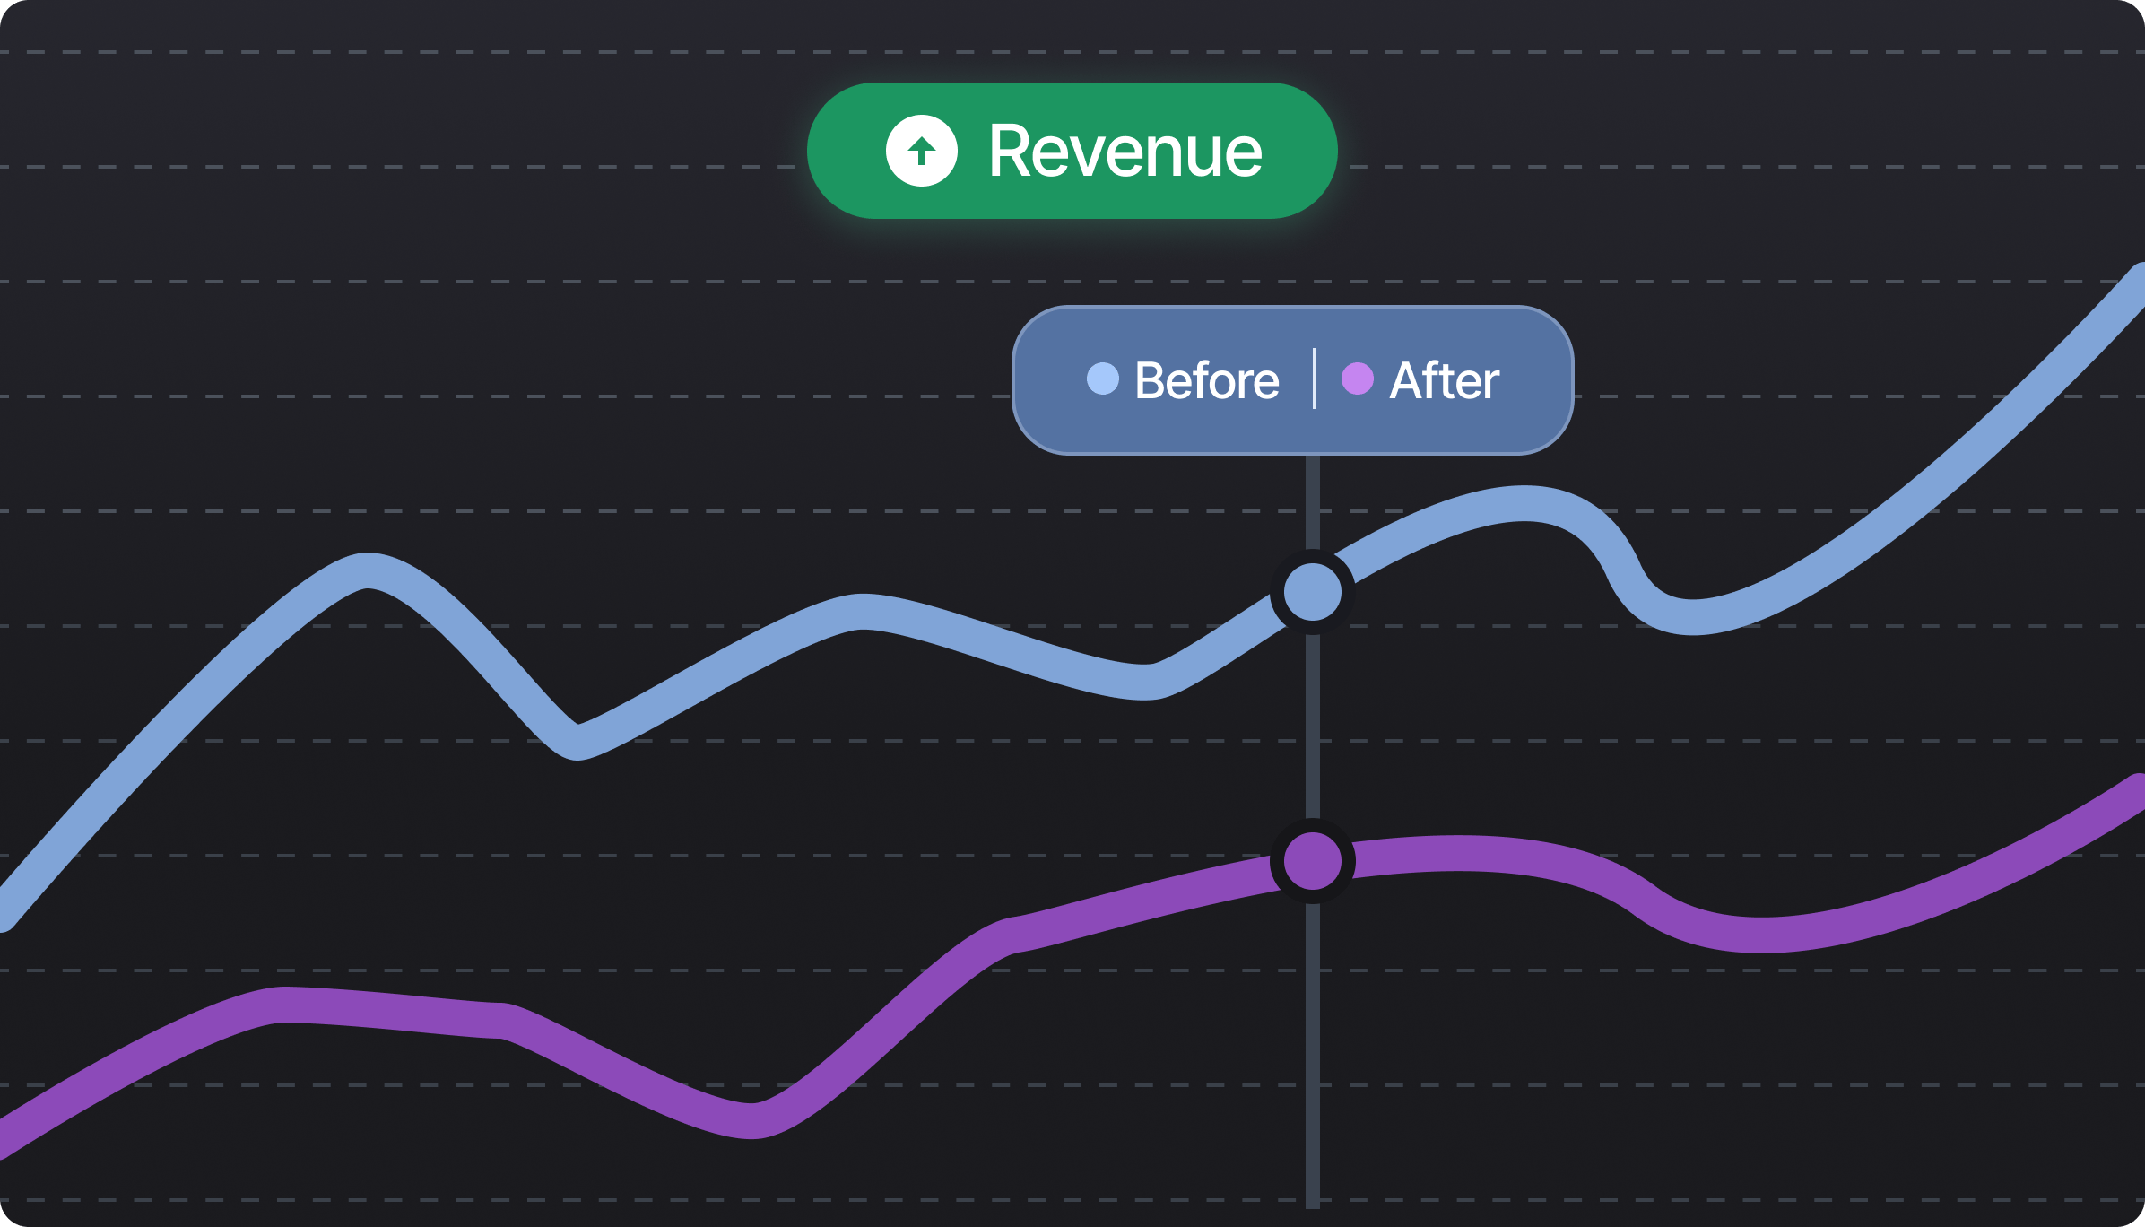
Task: Click the blue Before legend dot
Action: tap(1102, 379)
